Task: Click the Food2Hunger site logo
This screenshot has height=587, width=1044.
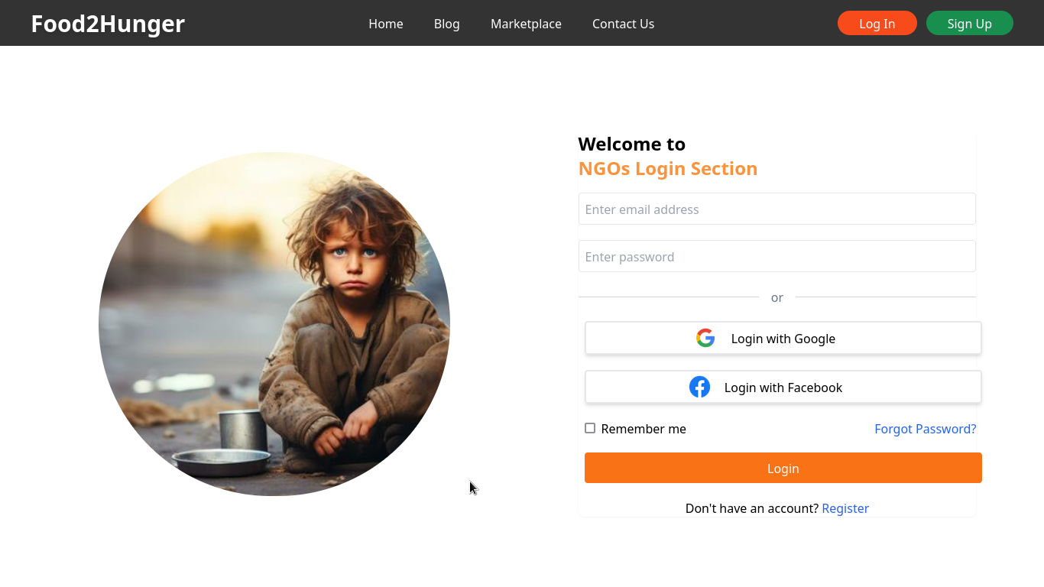Action: point(108,24)
